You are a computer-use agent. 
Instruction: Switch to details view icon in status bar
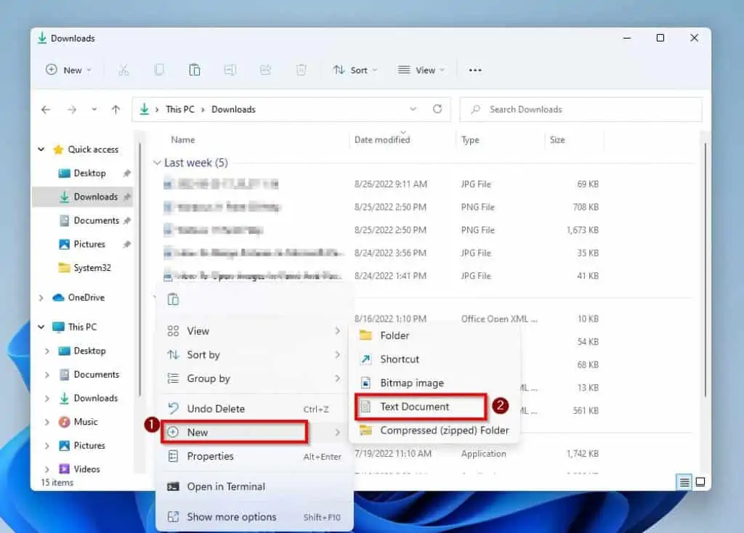tap(684, 482)
